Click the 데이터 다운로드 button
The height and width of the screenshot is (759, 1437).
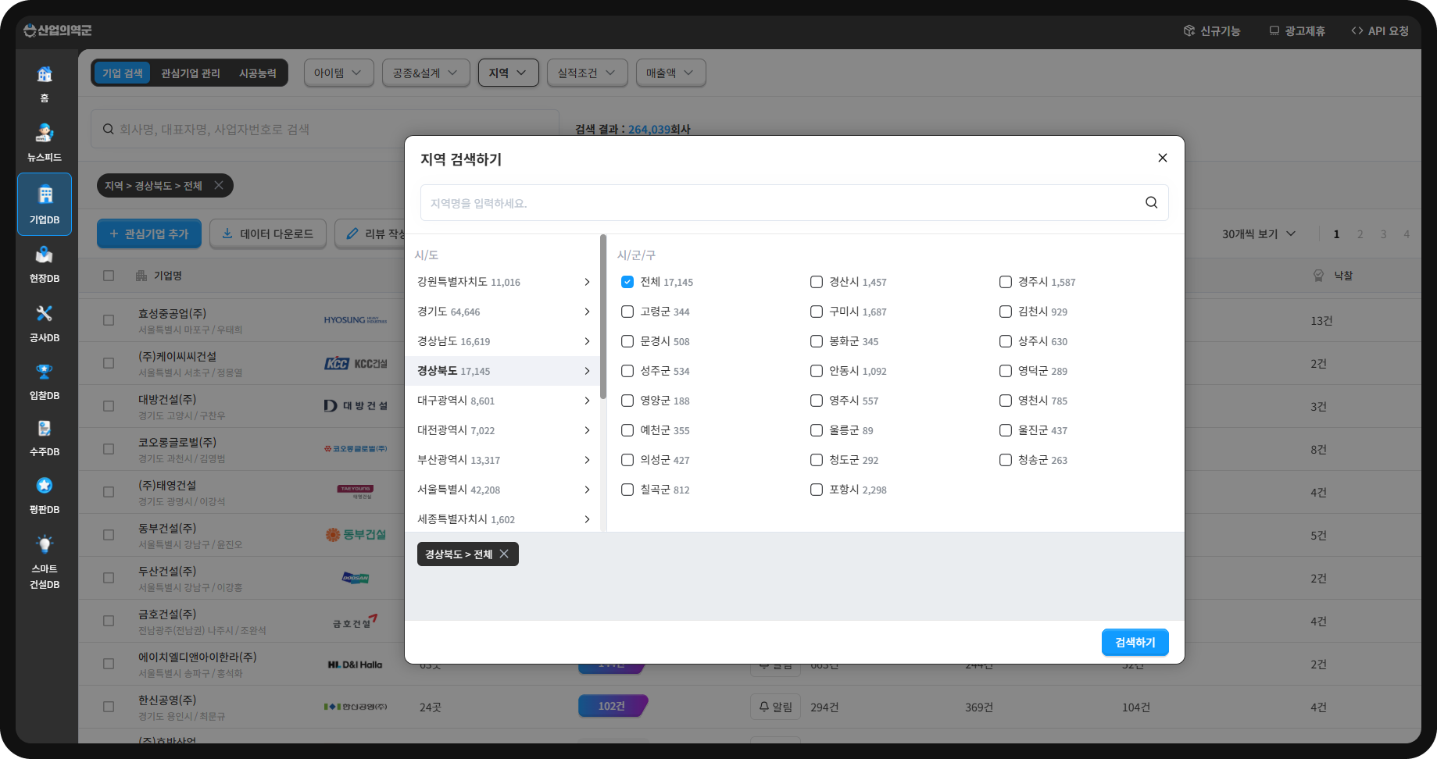pyautogui.click(x=268, y=233)
